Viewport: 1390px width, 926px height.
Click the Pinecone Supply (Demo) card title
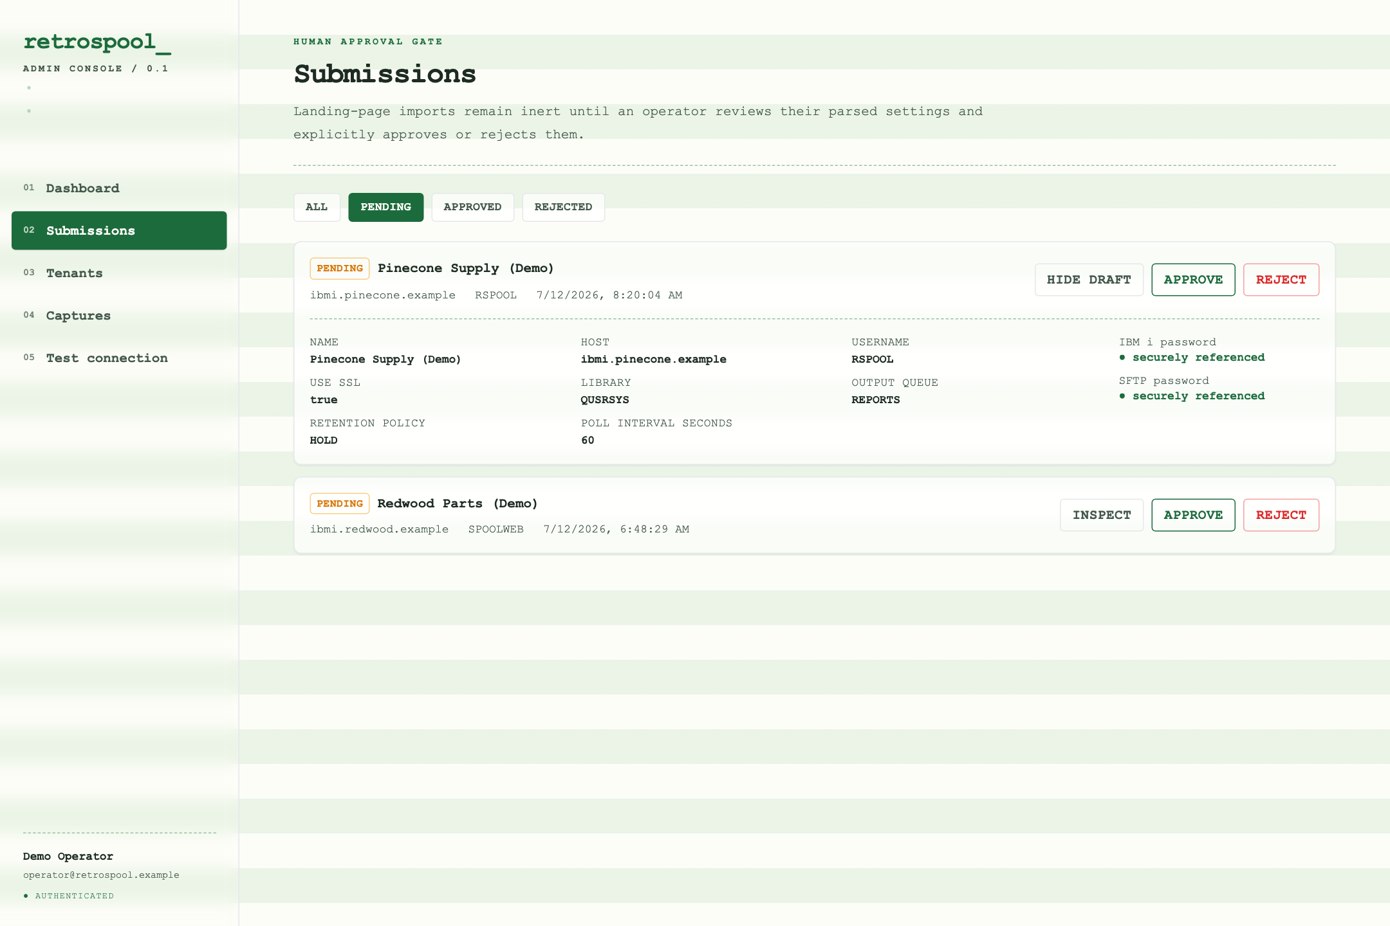pyautogui.click(x=465, y=268)
